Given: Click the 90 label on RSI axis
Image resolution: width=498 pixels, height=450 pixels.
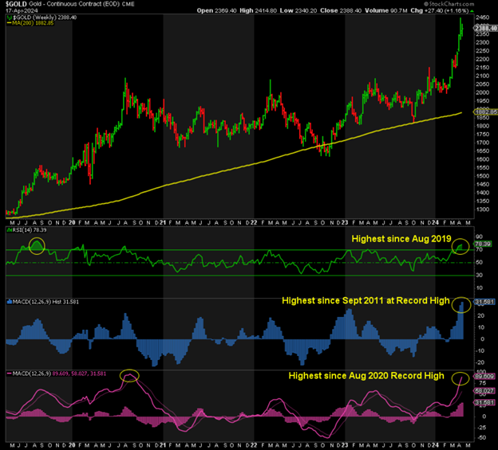Looking at the screenshot, I should tap(479, 237).
